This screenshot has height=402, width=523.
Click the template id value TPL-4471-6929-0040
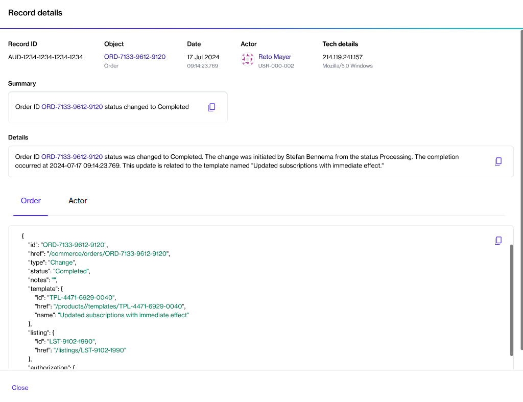coord(82,298)
